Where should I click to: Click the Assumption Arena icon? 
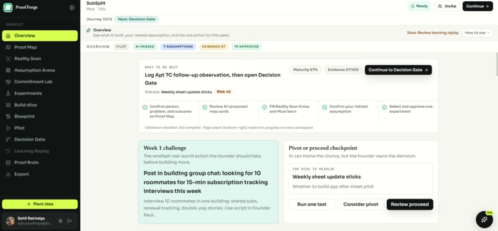click(8, 70)
